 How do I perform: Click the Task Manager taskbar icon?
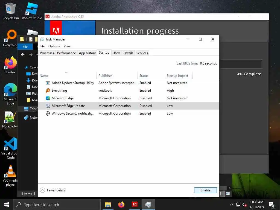point(148,205)
